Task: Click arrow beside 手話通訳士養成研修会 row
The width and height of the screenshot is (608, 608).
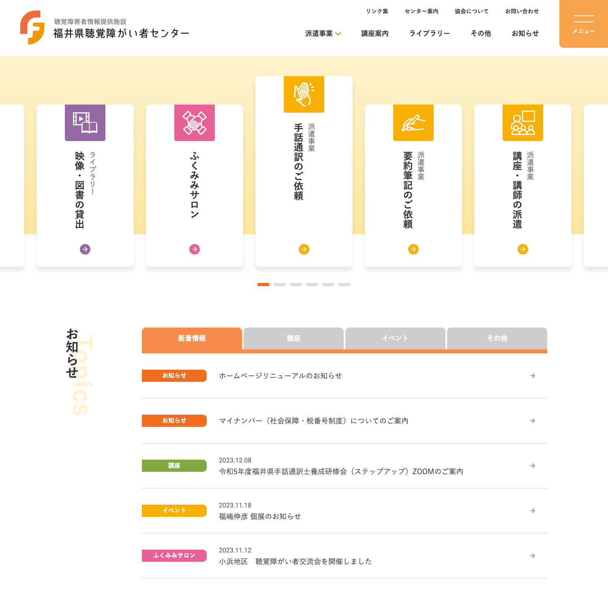Action: pos(533,466)
